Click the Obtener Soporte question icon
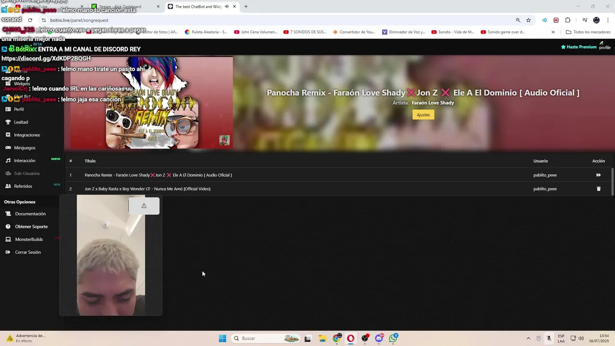The image size is (615, 346). (8, 227)
